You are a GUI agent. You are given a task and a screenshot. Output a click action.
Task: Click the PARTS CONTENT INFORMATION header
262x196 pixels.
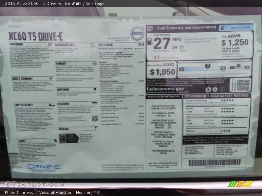click(x=163, y=96)
